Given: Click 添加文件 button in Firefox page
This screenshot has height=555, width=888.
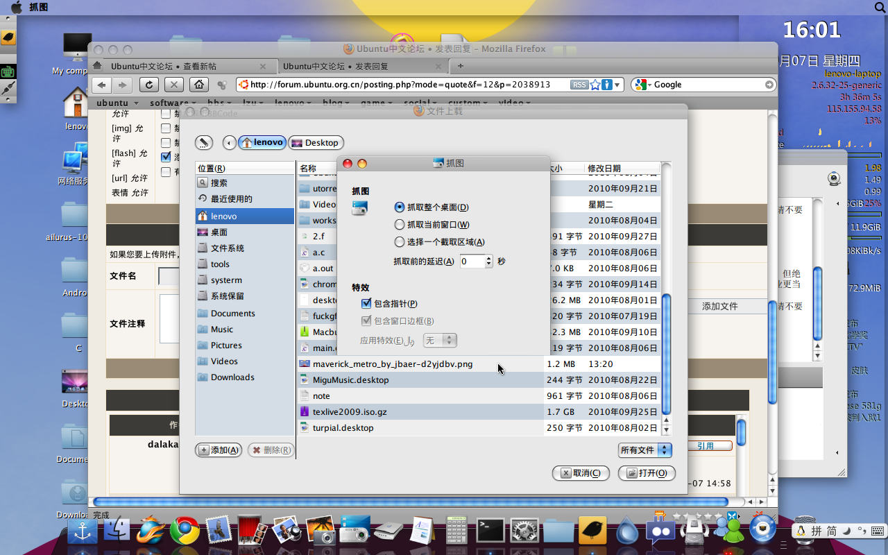Looking at the screenshot, I should tap(719, 307).
